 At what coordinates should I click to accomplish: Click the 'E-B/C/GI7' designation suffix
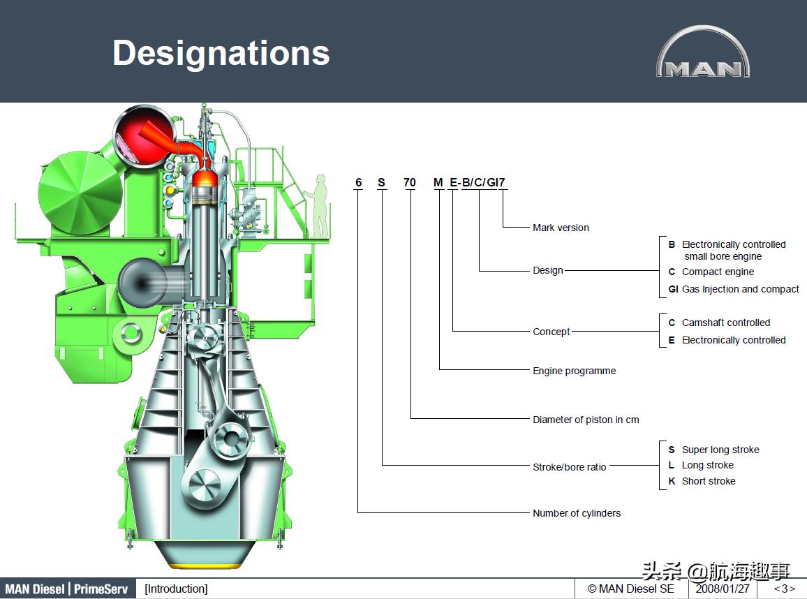coord(477,182)
